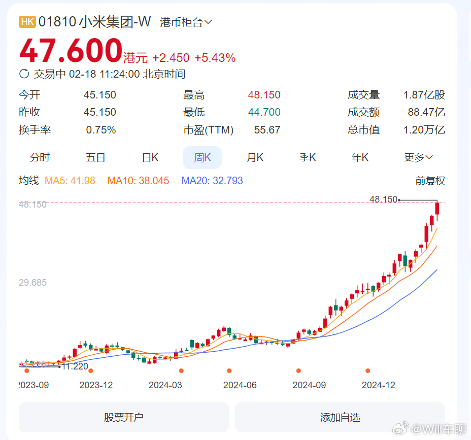Click the MA10: 38.045 indicator label
The height and width of the screenshot is (440, 471).
click(x=138, y=181)
